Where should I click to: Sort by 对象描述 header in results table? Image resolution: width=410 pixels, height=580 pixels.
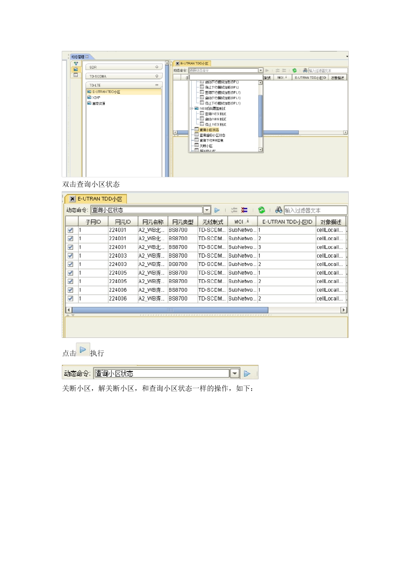click(331, 222)
